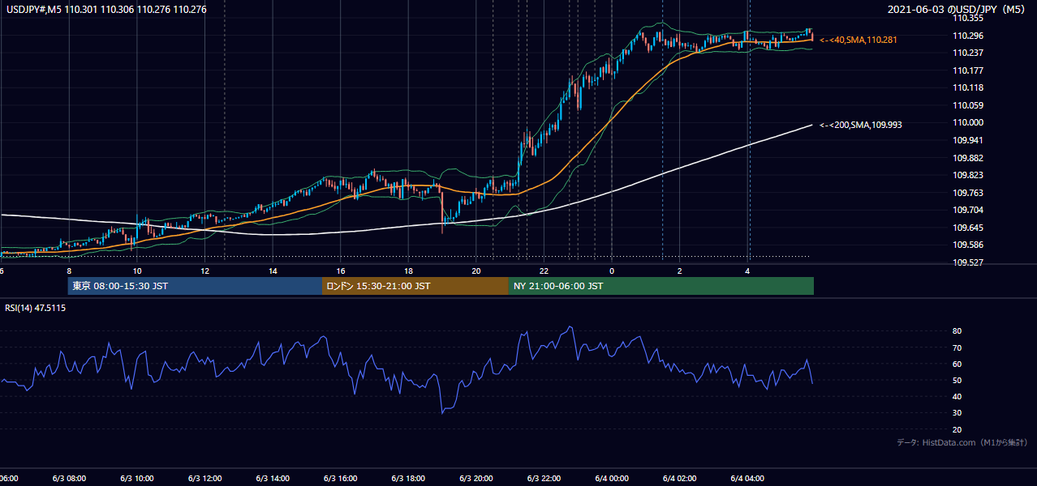1037x486 pixels.
Task: Select the 200 SMA 109.993 white label
Action: coord(861,125)
